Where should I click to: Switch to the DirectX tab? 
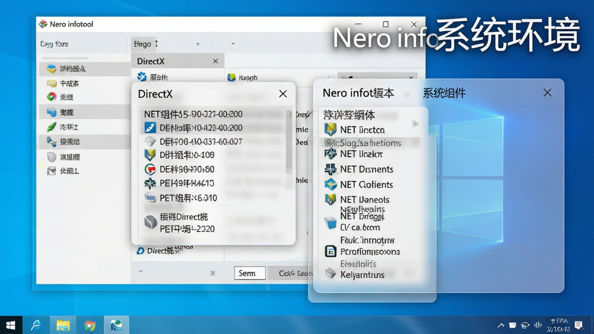[178, 61]
